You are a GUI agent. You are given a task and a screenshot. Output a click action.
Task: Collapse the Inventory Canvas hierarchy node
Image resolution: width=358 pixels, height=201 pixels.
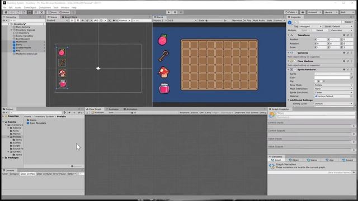point(11,30)
